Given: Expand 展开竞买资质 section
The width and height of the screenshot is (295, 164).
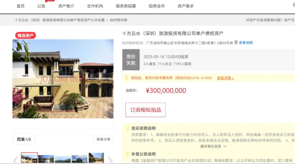Looking at the screenshot, I should pos(213,146).
